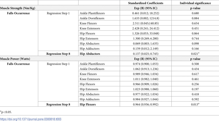Select the 0.461 (0.012; 18.252) coefficient cell

tap(146, 13)
